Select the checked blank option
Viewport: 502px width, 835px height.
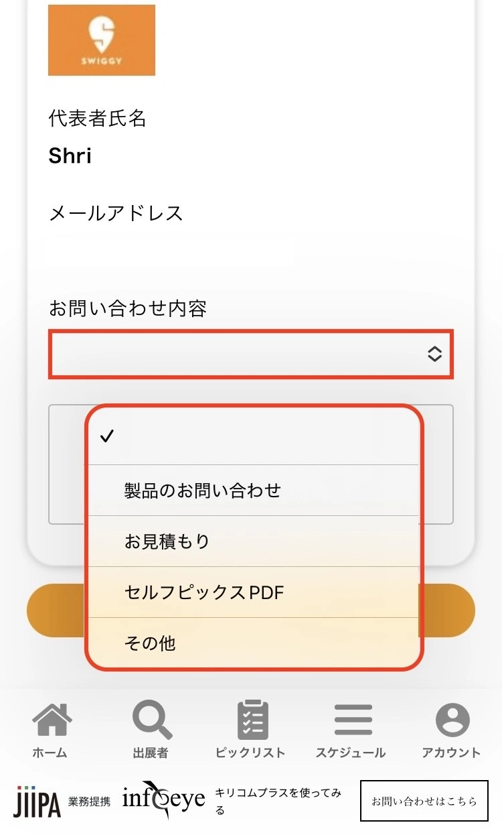254,437
